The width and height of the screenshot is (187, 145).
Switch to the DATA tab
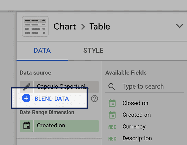click(42, 51)
